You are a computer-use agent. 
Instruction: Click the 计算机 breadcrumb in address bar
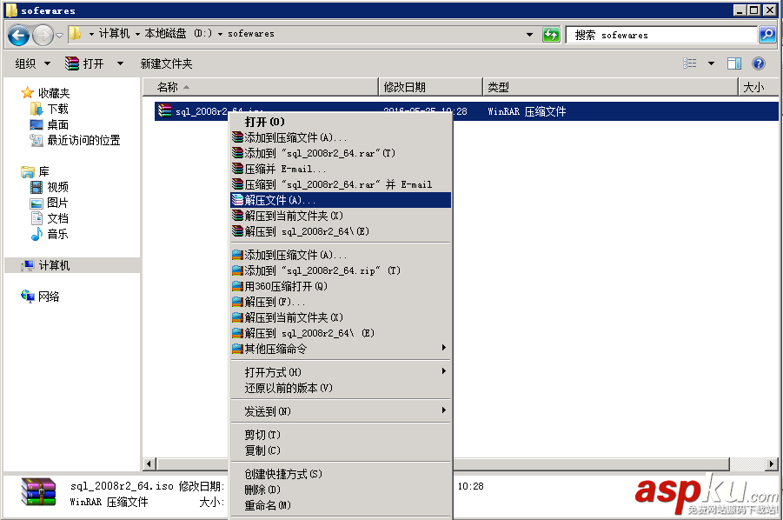[x=115, y=33]
